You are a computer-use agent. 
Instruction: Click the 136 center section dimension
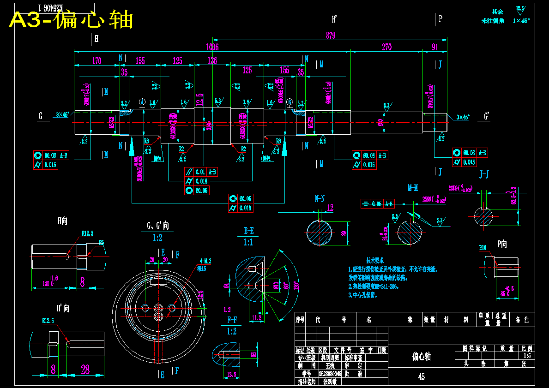pyautogui.click(x=212, y=60)
